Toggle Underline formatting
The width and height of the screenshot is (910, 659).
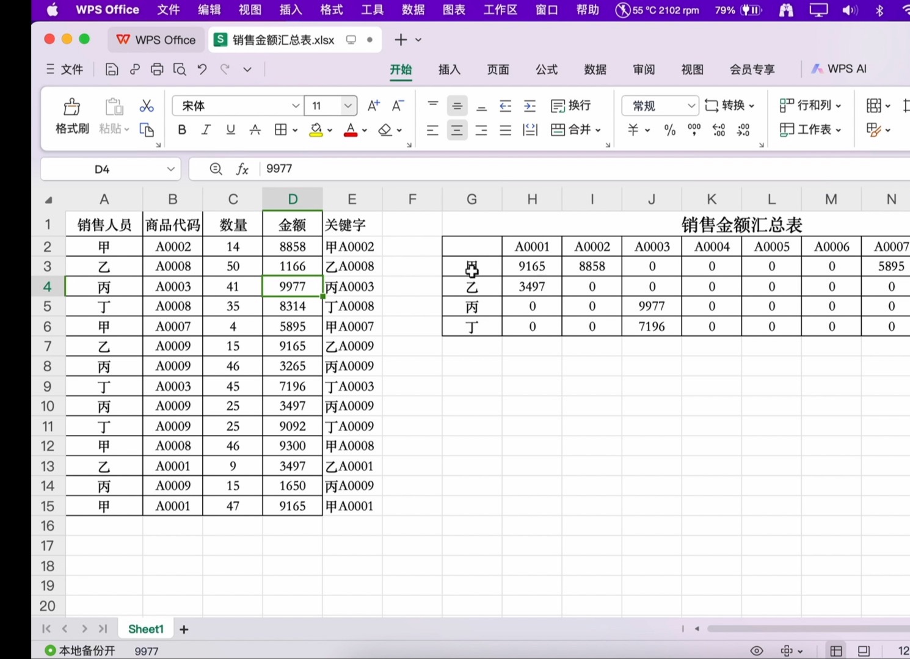[x=230, y=129]
